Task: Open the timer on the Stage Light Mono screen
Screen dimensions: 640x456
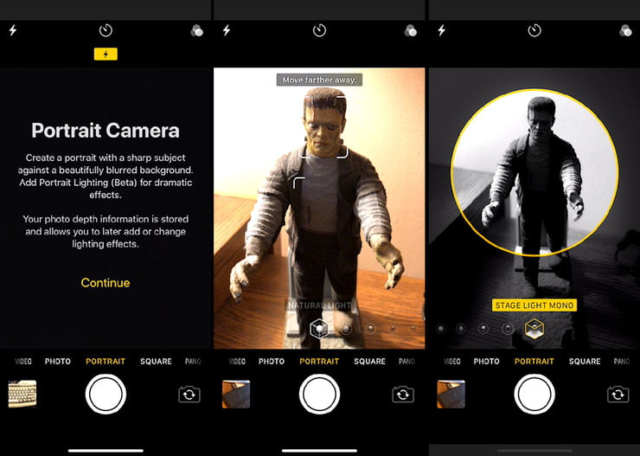Action: [534, 30]
